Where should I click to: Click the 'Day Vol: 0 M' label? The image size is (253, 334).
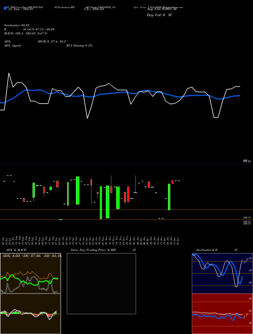[x=159, y=15]
